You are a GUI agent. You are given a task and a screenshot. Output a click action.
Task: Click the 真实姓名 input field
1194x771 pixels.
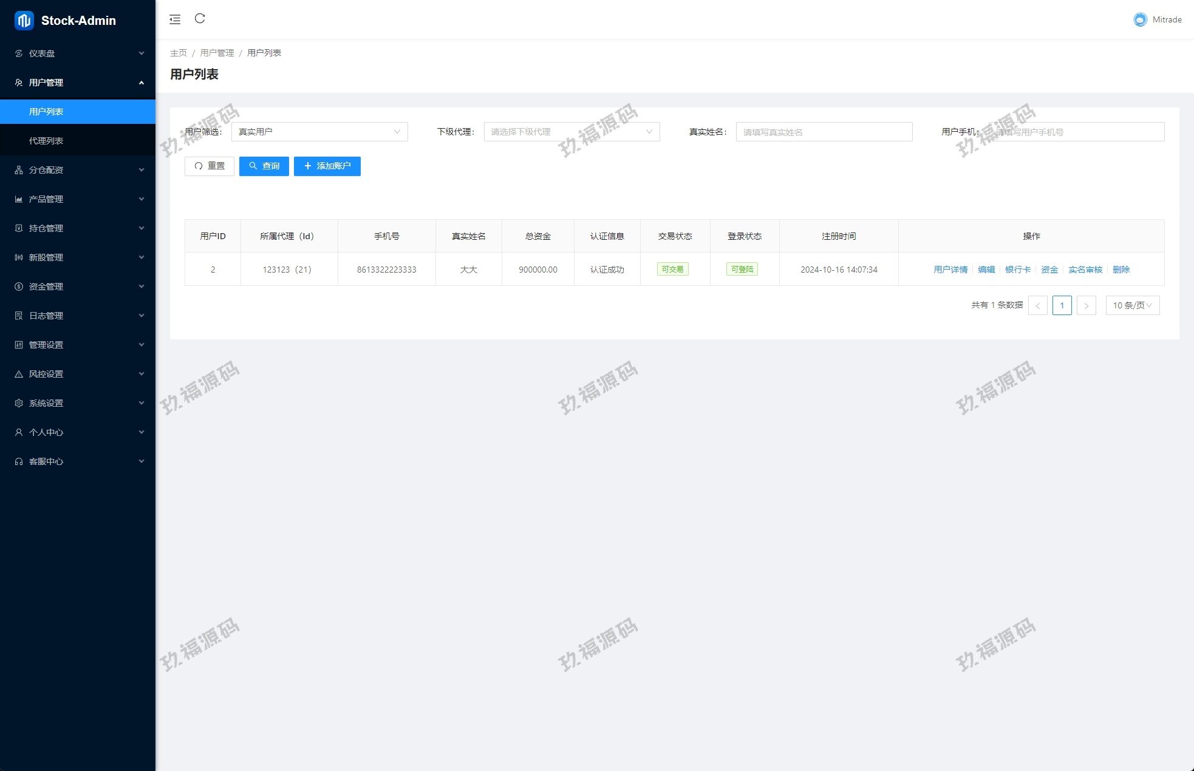(x=824, y=132)
